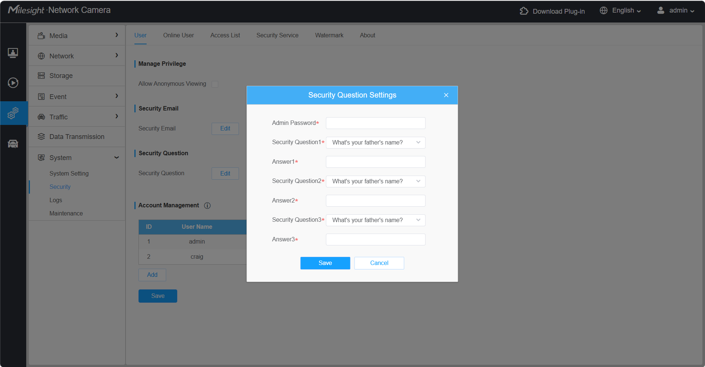Switch to the Online User tab

point(178,35)
